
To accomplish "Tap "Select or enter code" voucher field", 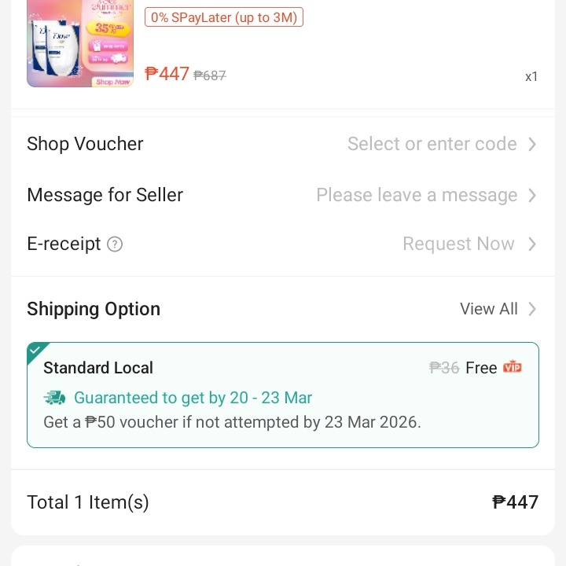I will point(432,144).
